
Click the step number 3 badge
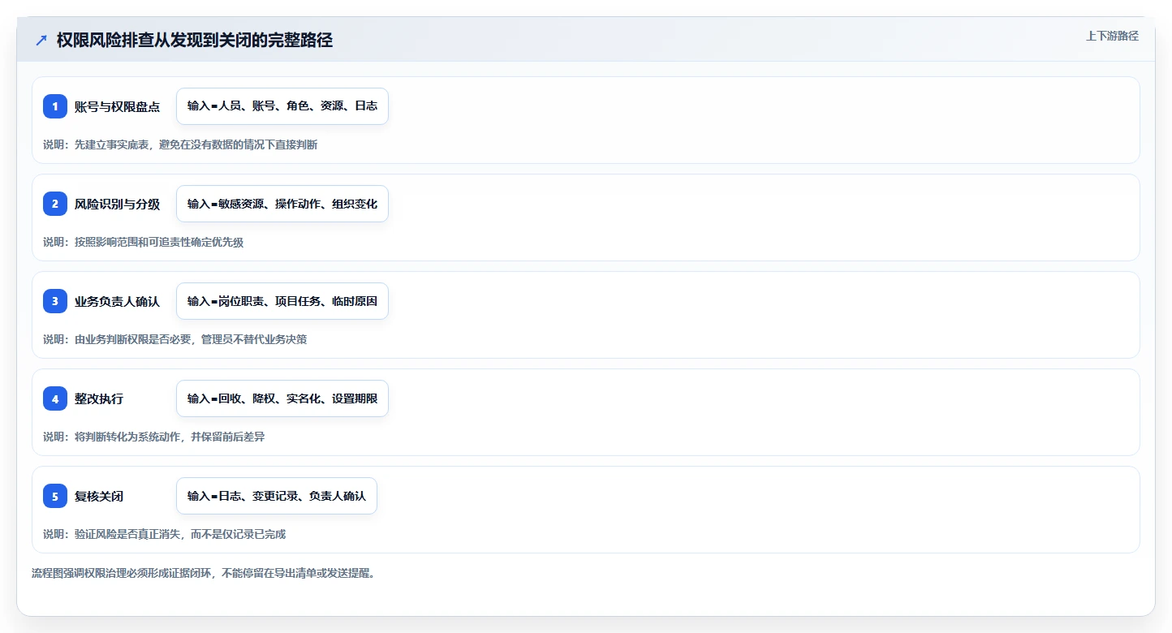coord(55,301)
